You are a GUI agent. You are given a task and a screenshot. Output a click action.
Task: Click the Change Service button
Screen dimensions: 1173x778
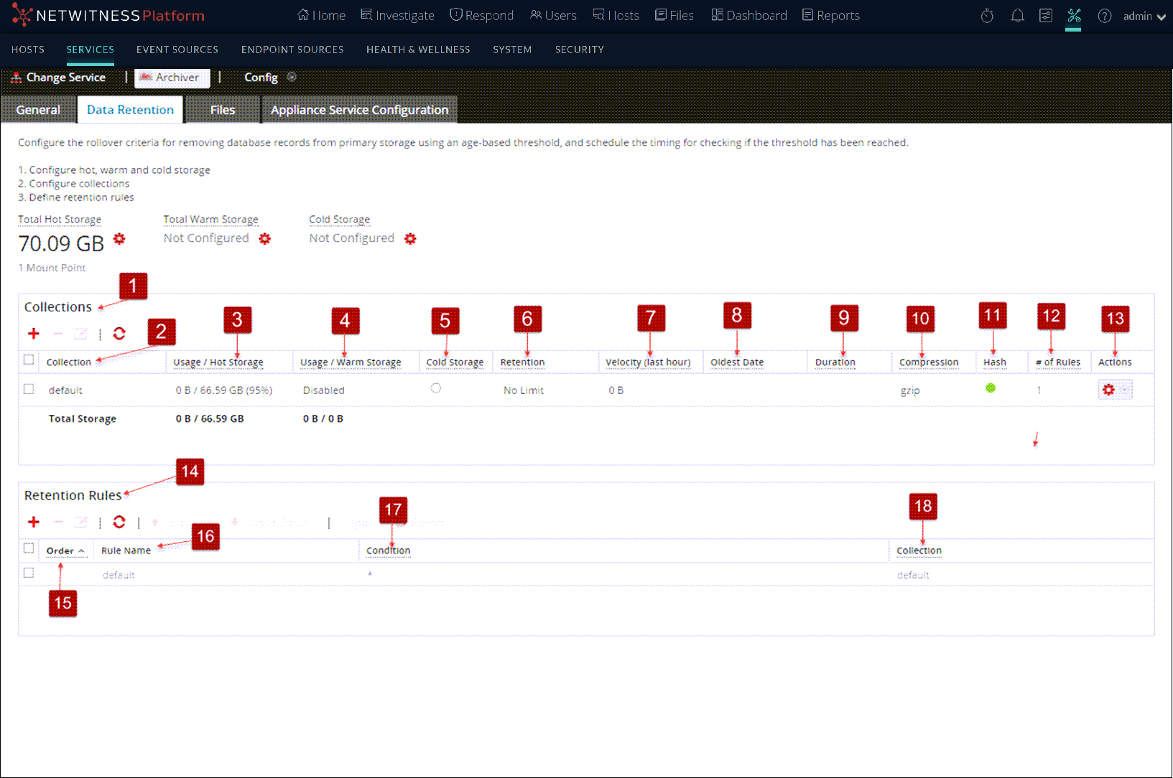tap(58, 78)
